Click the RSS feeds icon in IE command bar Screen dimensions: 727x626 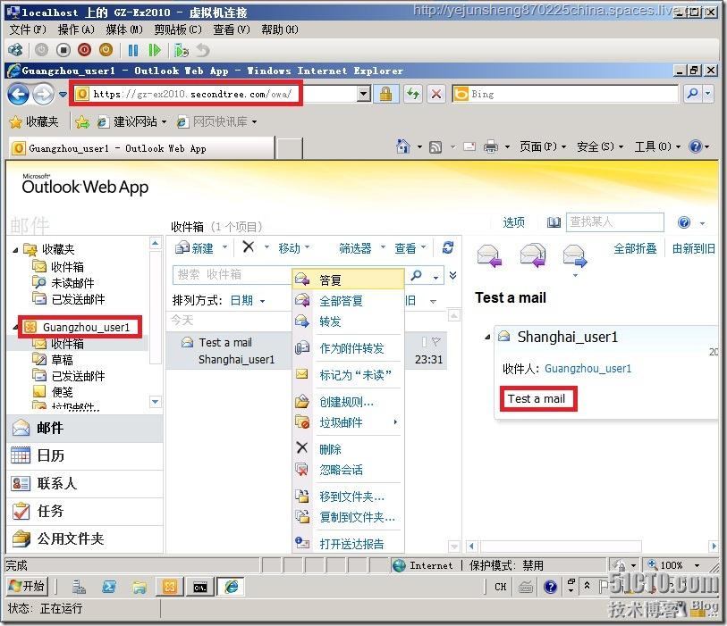435,147
